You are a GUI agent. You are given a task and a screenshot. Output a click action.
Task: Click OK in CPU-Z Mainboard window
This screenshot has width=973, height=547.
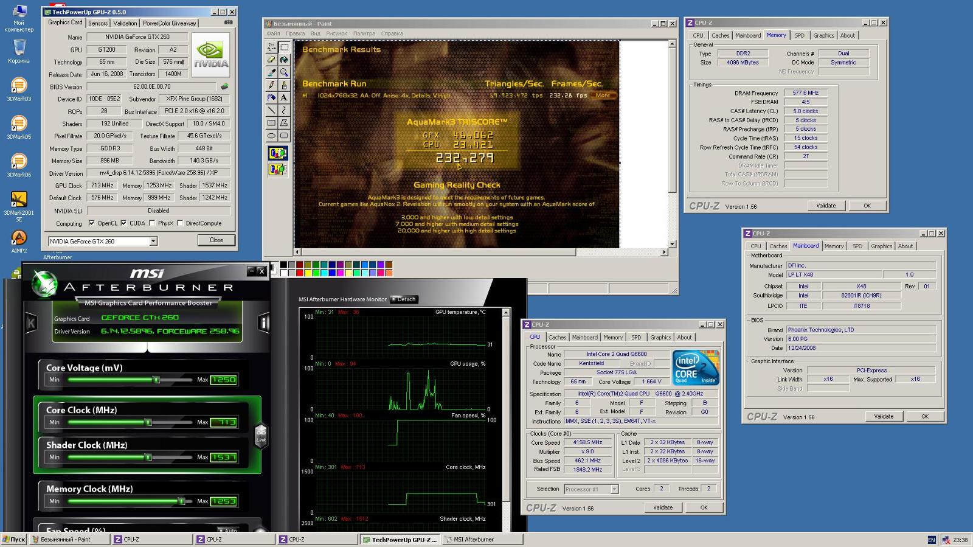[x=925, y=417]
